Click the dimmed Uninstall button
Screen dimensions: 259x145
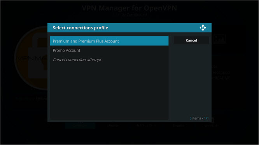(212, 125)
